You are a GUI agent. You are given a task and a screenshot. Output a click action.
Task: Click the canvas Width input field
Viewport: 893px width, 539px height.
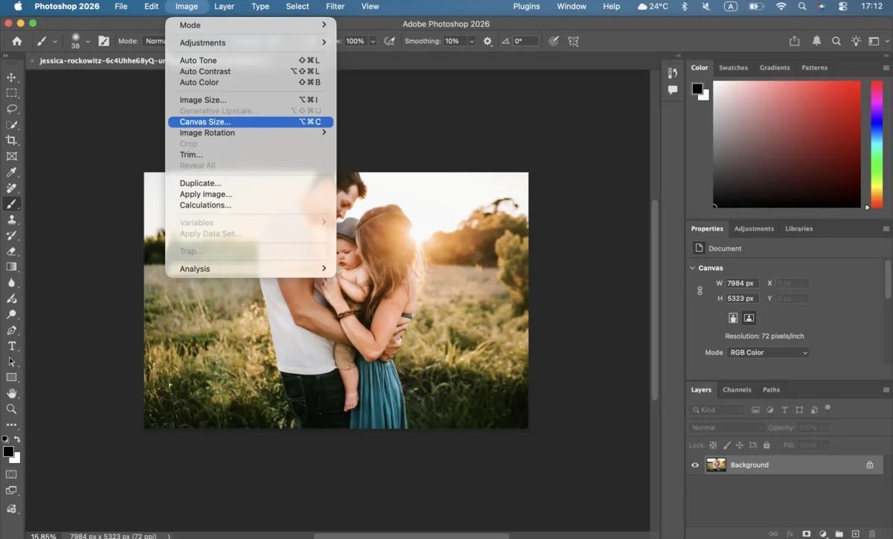click(x=742, y=284)
